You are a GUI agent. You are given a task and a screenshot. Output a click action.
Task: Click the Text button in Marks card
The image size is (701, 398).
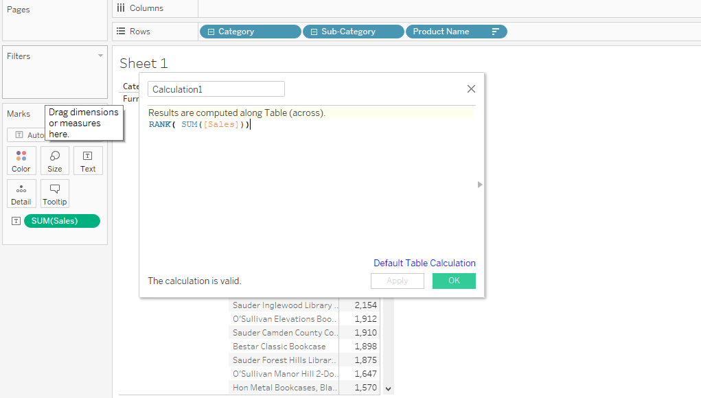pos(88,161)
